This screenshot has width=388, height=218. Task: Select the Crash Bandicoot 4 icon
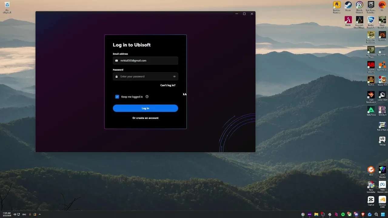pyautogui.click(x=371, y=97)
